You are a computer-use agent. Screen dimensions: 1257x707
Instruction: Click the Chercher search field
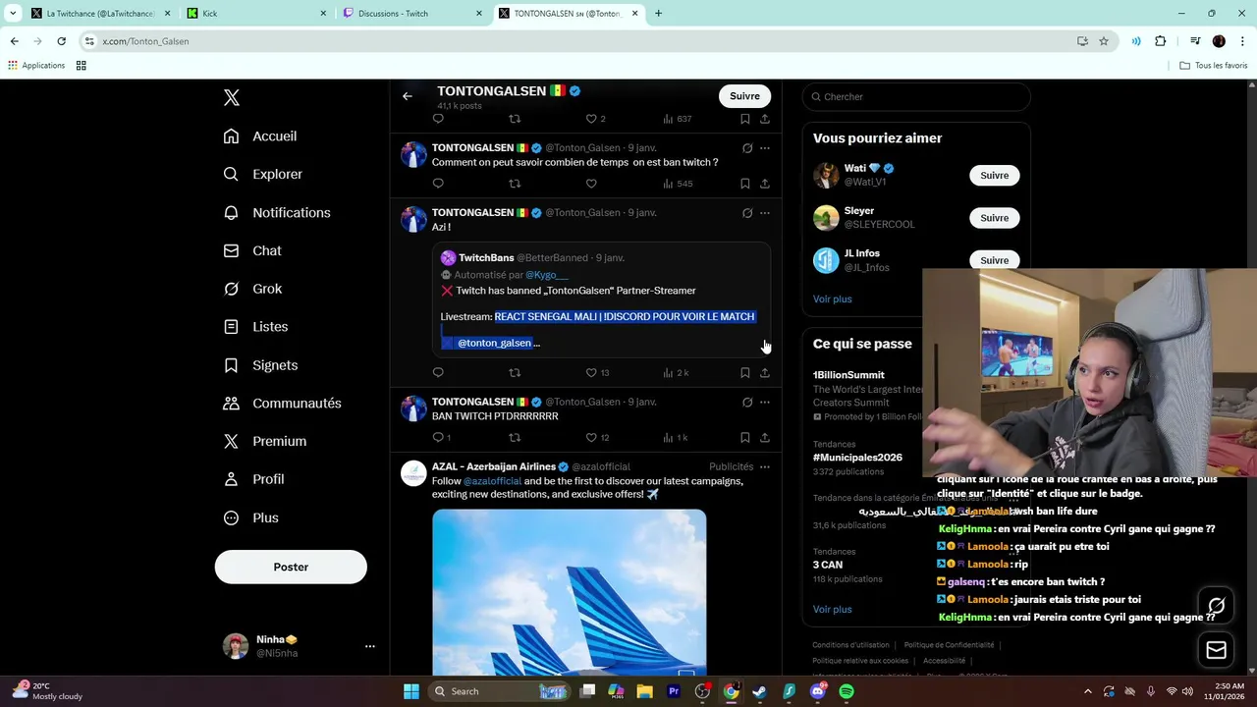coord(916,96)
